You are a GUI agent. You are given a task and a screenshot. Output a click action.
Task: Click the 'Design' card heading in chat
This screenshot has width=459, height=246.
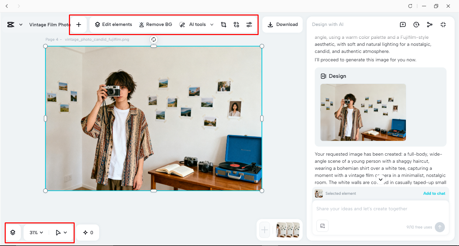pos(337,76)
